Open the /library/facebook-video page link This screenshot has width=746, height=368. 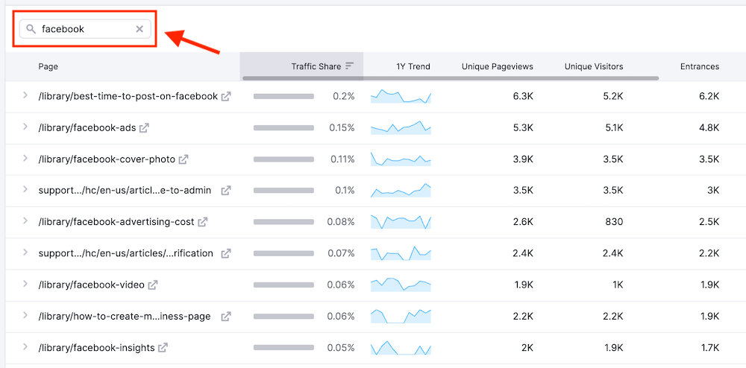pos(91,285)
